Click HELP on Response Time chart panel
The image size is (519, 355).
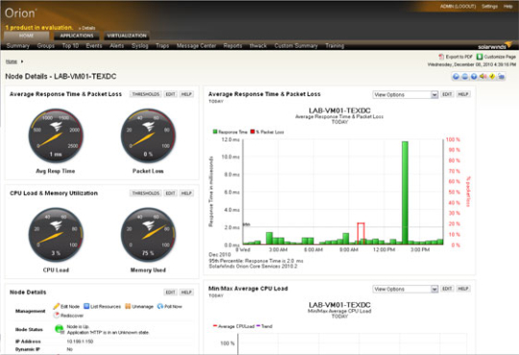point(463,94)
